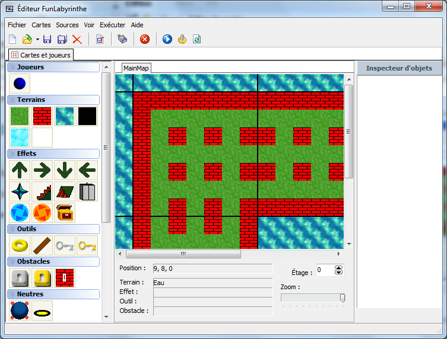
Task: Pick the downward stairs effect
Action: point(65,191)
